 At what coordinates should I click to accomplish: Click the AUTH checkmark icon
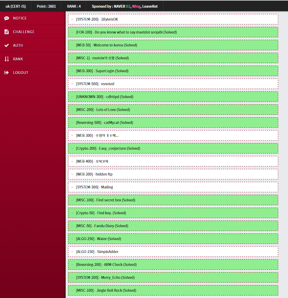7,45
